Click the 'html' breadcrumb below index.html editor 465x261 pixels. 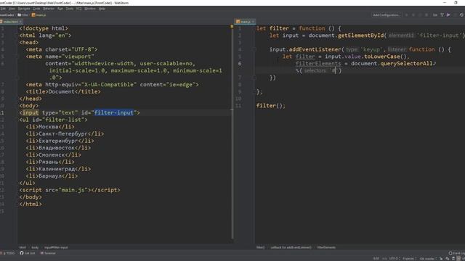click(23, 247)
